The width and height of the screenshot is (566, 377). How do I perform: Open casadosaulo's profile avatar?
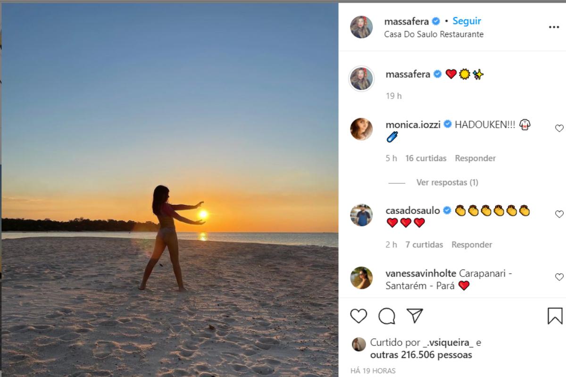[361, 215]
